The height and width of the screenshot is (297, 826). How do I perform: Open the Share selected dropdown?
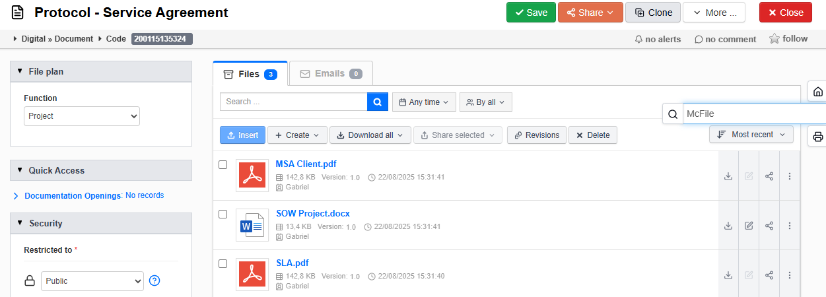tap(458, 135)
